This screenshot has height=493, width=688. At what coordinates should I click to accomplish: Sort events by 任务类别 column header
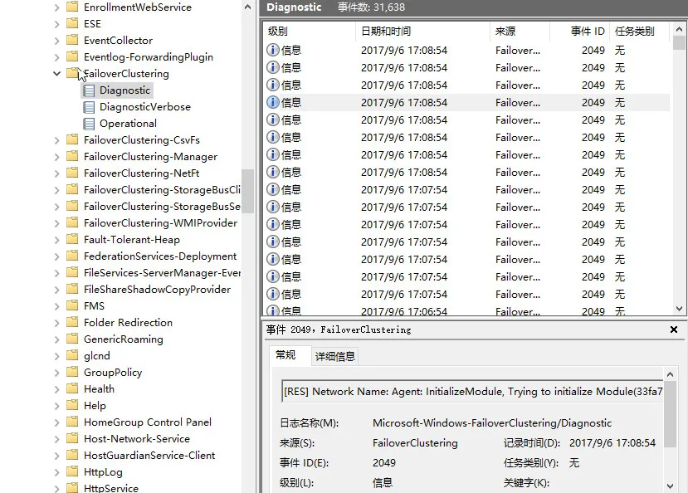point(639,32)
